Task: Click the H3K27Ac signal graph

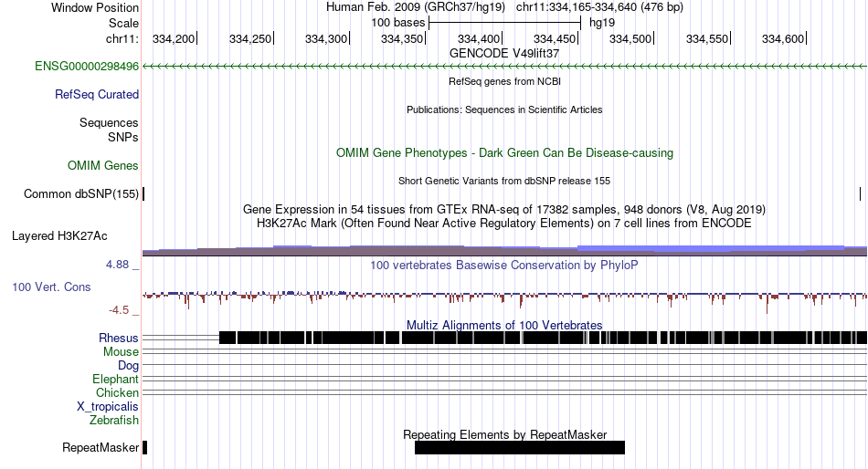Action: click(x=504, y=250)
